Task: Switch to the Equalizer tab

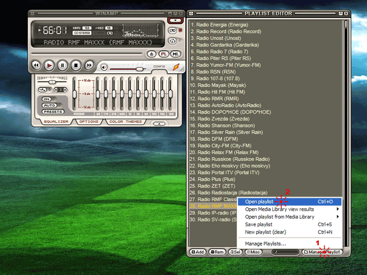Action: pyautogui.click(x=56, y=122)
